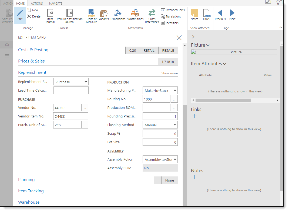Go to Next item
Image resolution: width=289 pixels, height=212 pixels.
click(232, 15)
